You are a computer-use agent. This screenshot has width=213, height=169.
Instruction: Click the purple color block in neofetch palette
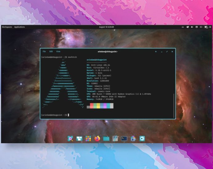[x=105, y=106]
